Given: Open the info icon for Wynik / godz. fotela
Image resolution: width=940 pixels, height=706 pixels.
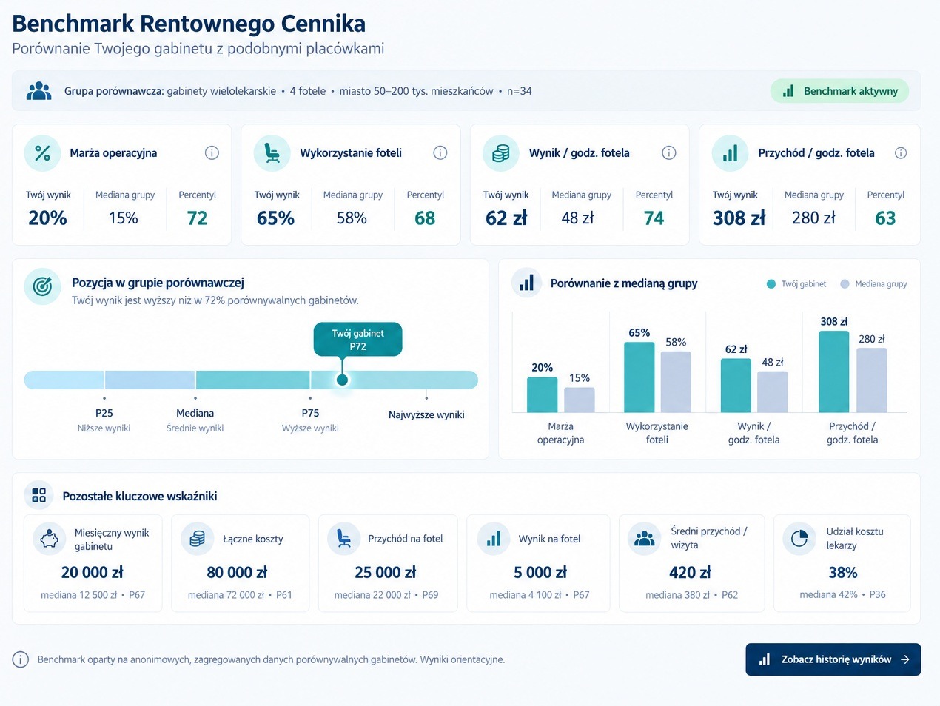Looking at the screenshot, I should tap(669, 153).
